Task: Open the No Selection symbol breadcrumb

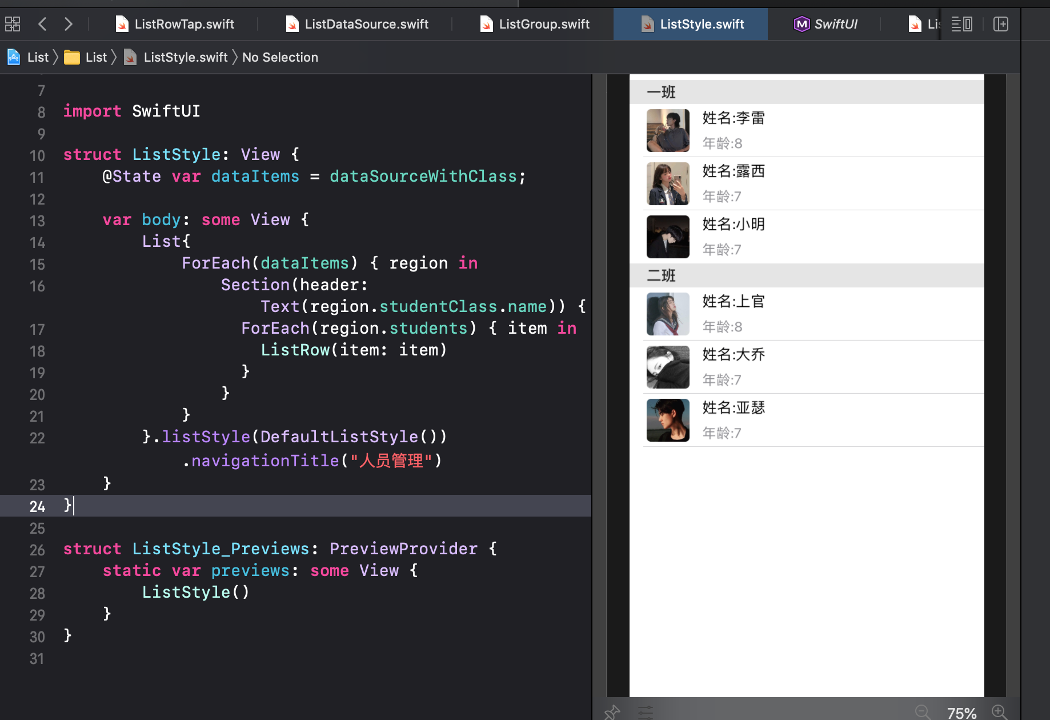Action: (280, 57)
